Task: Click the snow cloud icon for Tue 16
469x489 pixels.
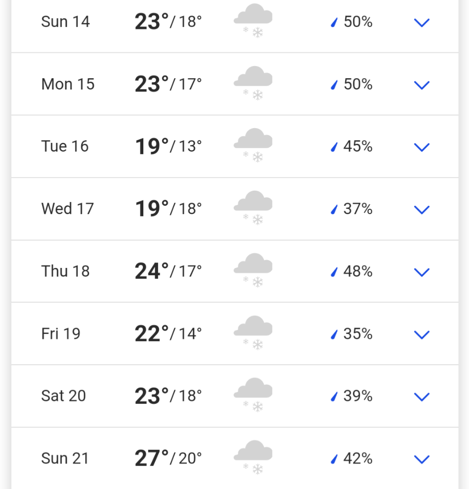Action: 253,145
